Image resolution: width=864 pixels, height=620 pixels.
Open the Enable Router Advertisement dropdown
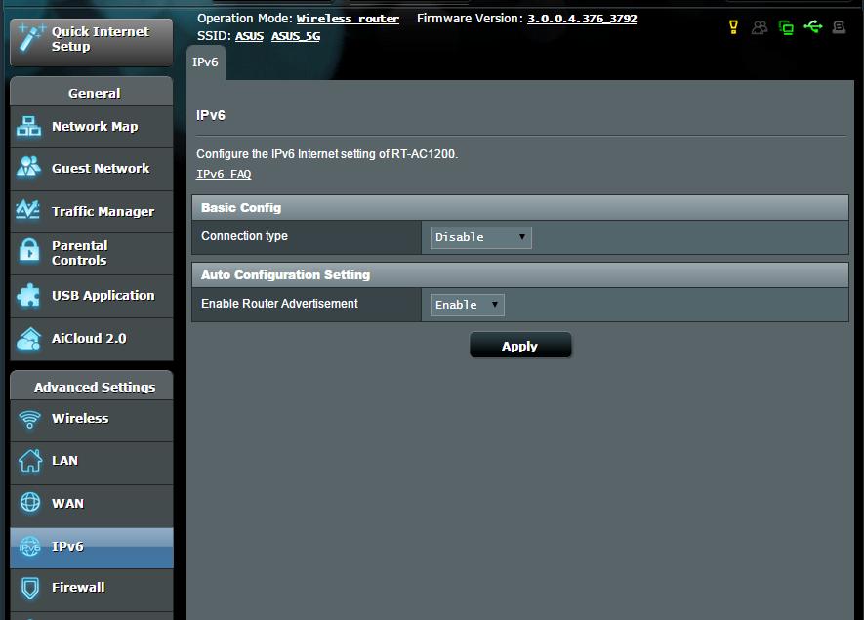pyautogui.click(x=467, y=305)
